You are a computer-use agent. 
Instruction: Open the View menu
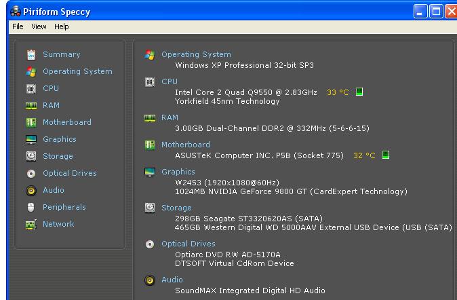click(39, 26)
